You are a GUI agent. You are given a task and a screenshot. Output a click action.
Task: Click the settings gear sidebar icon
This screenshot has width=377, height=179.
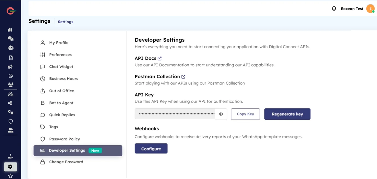point(10,167)
